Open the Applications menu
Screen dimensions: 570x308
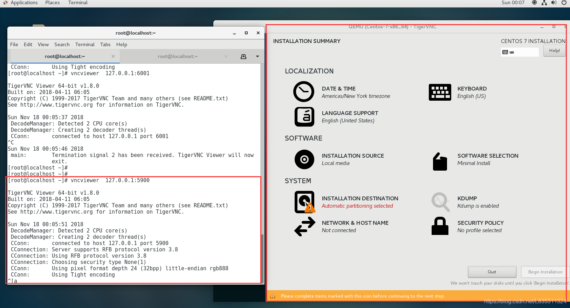click(24, 3)
